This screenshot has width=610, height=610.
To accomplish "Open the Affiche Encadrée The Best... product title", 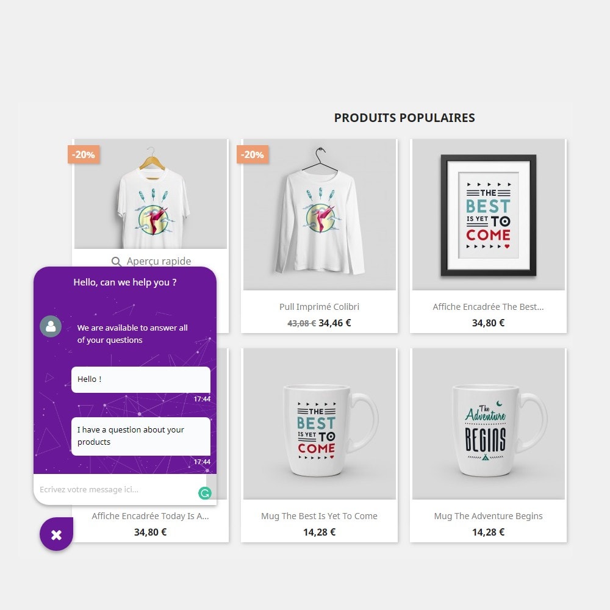I will click(x=488, y=307).
